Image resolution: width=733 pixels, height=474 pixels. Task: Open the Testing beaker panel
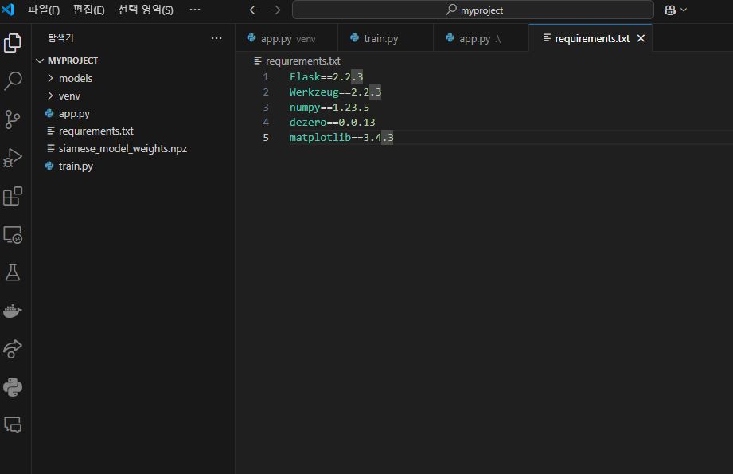click(13, 272)
